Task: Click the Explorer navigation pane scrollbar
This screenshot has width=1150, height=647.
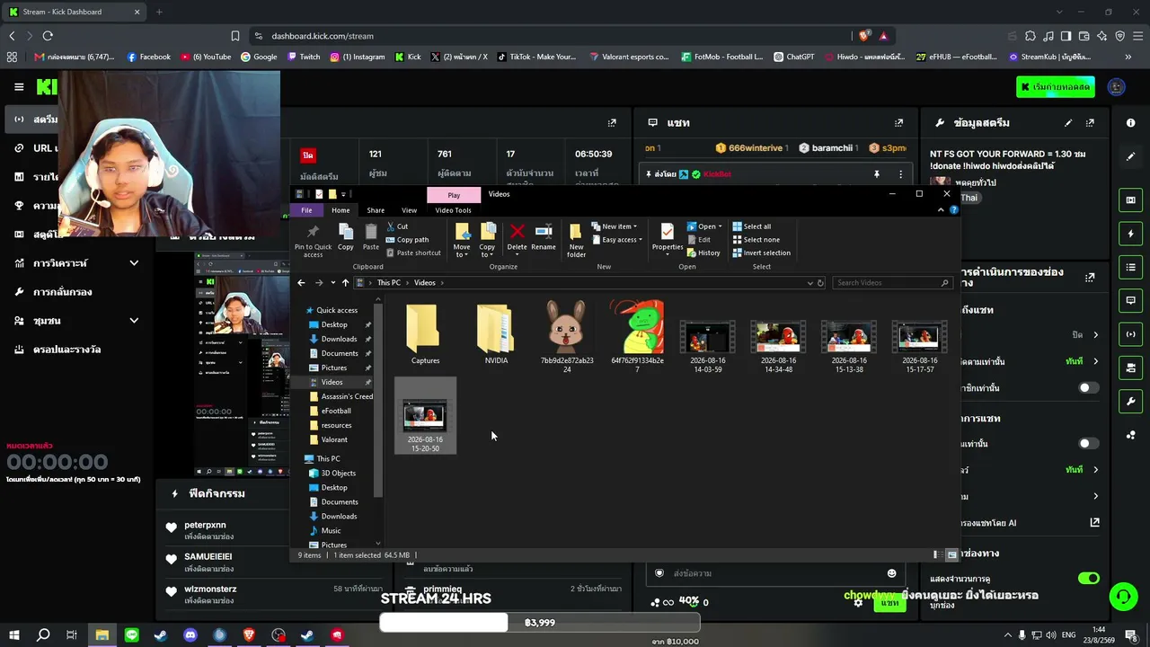Action: [378, 400]
